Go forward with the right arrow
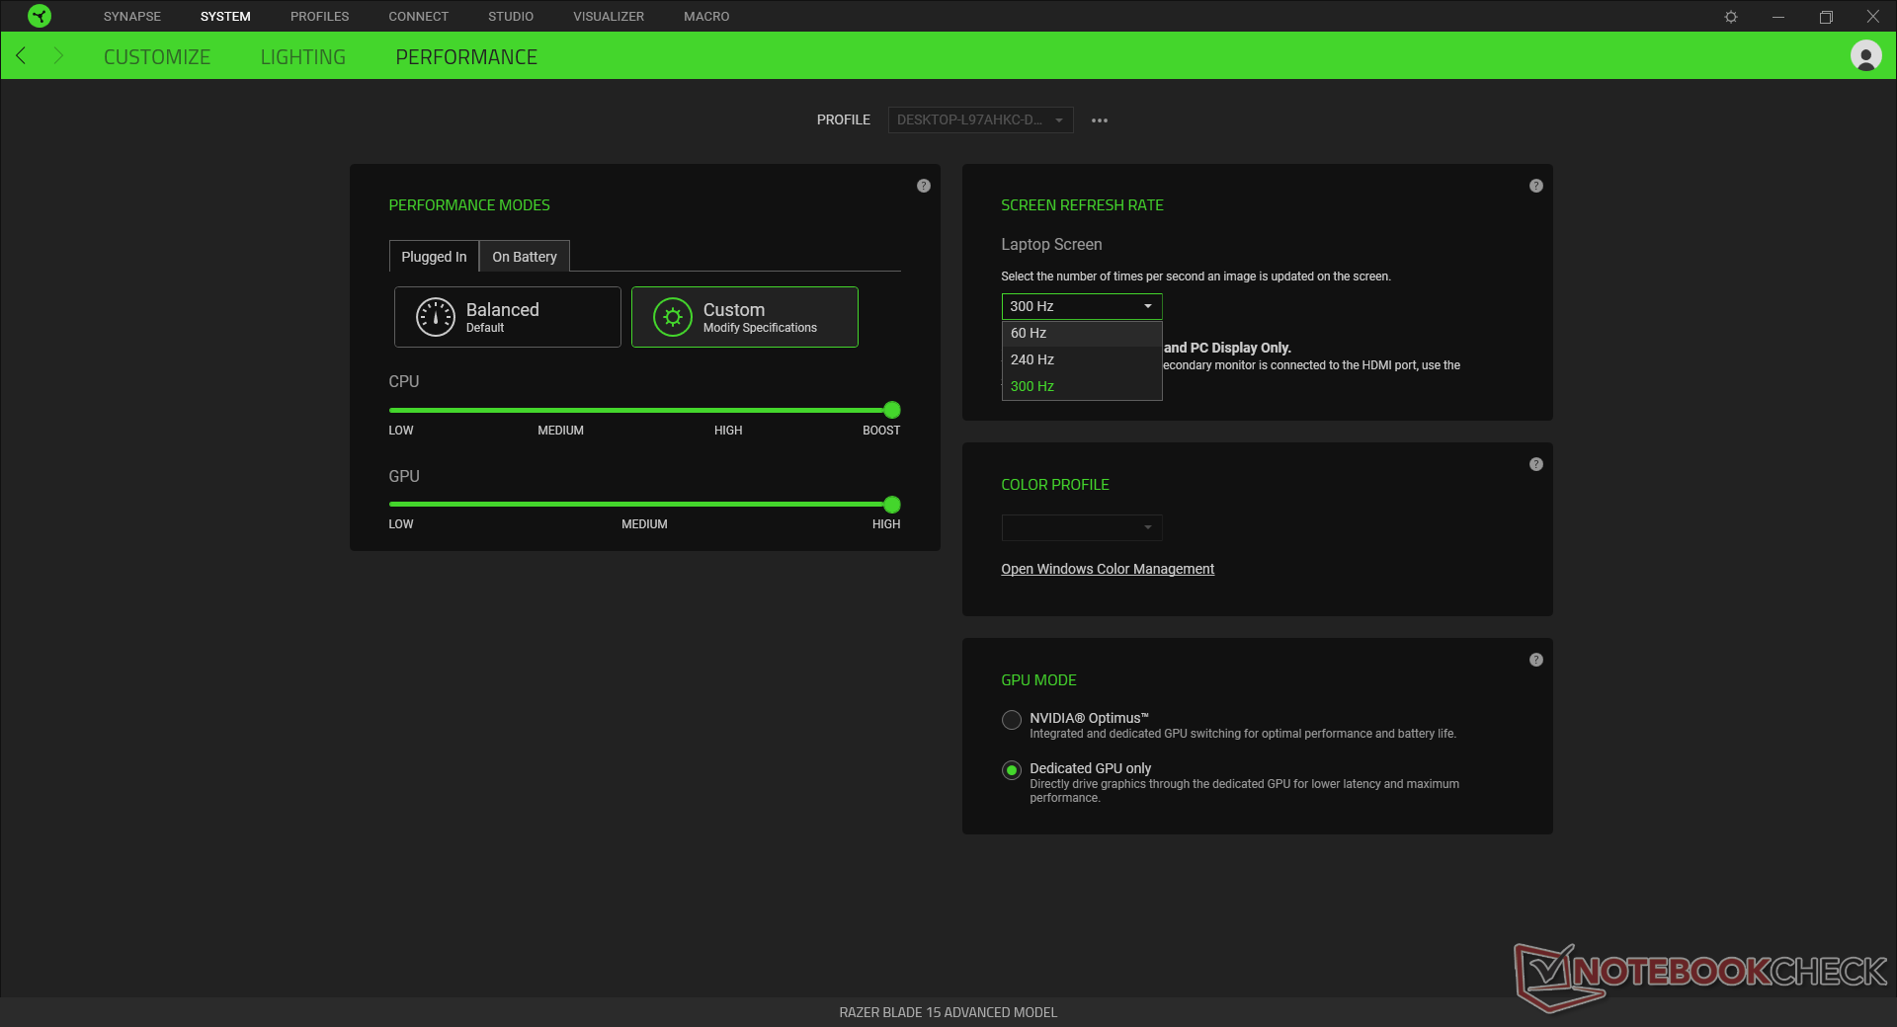This screenshot has width=1897, height=1027. [57, 55]
